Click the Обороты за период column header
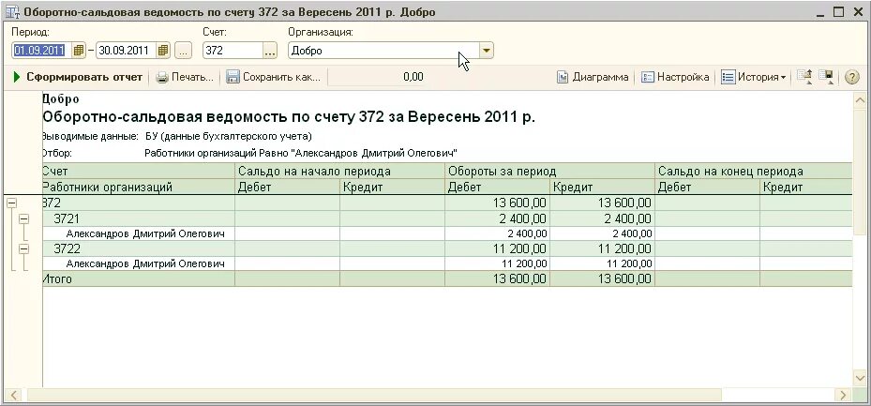This screenshot has height=406, width=871. coord(550,171)
